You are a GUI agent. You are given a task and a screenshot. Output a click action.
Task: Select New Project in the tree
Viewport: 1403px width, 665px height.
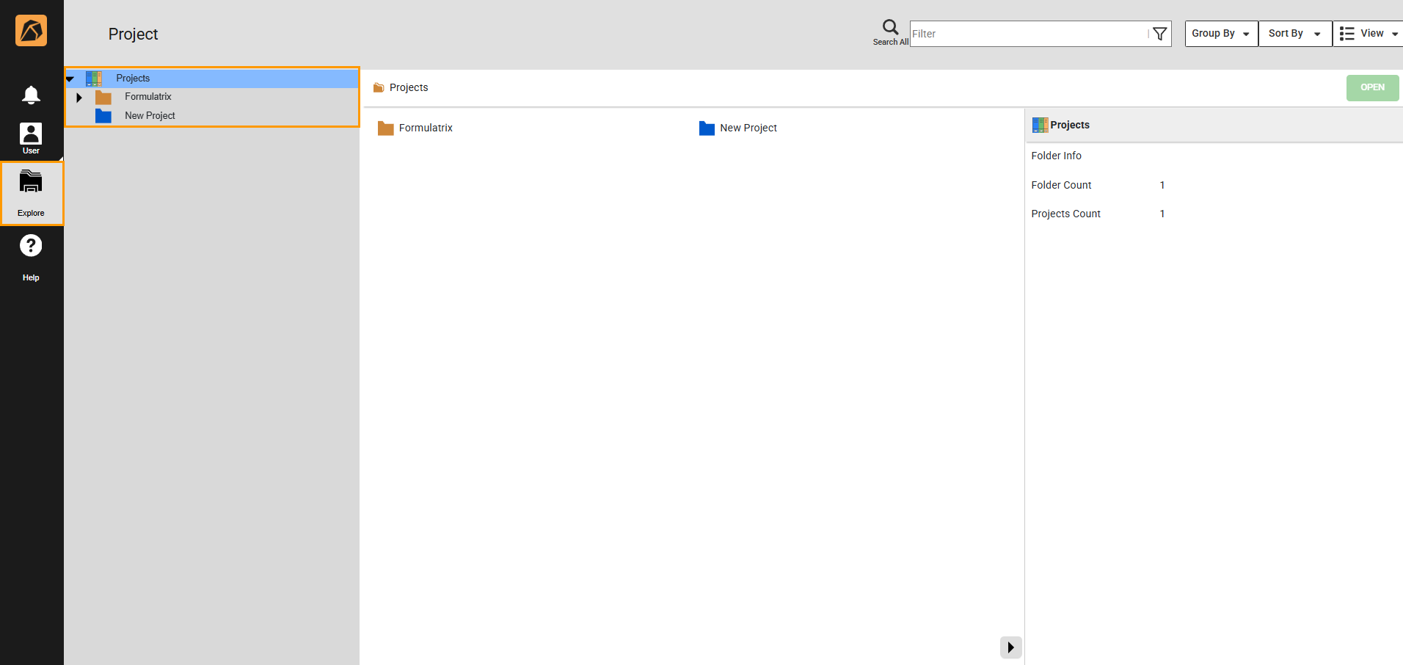click(150, 116)
